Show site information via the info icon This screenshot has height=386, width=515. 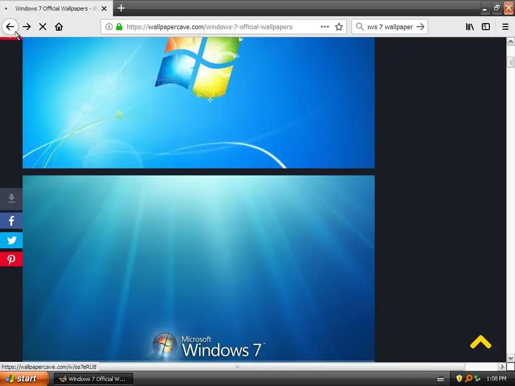click(109, 27)
